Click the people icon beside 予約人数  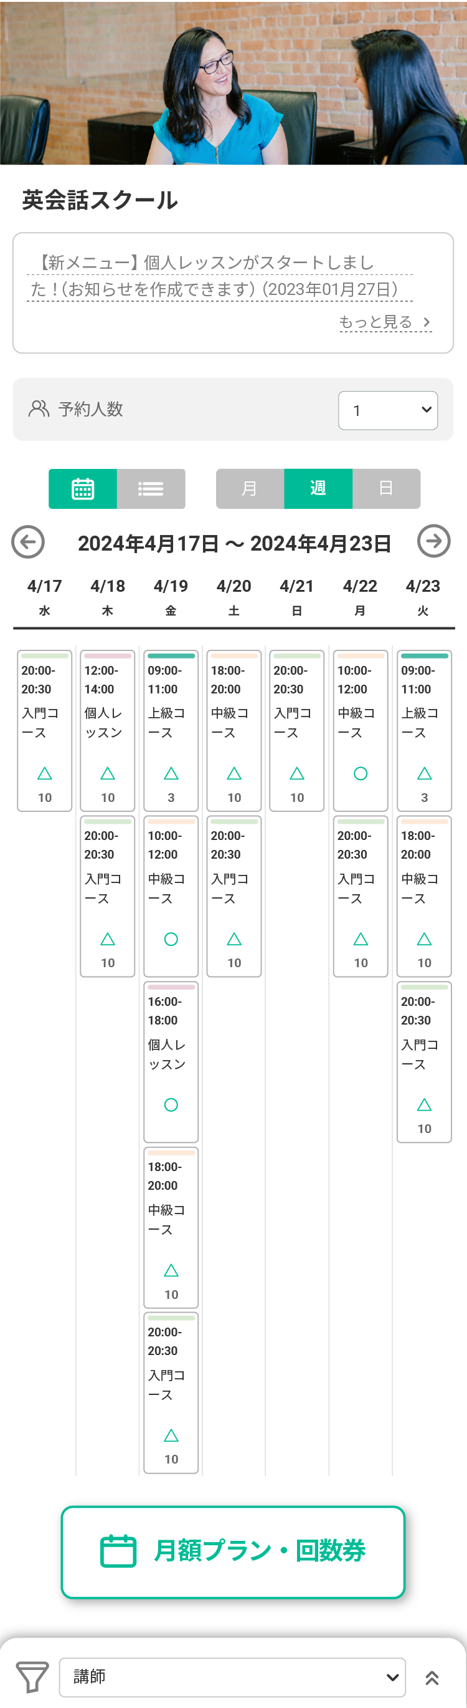tap(39, 408)
